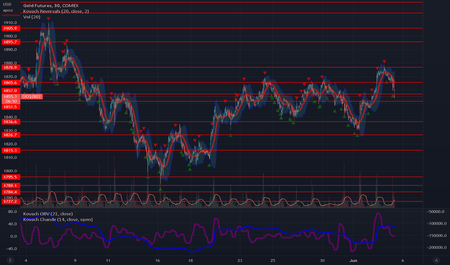Click date 9 on the time axis
This screenshot has height=265, width=450.
click(x=75, y=260)
